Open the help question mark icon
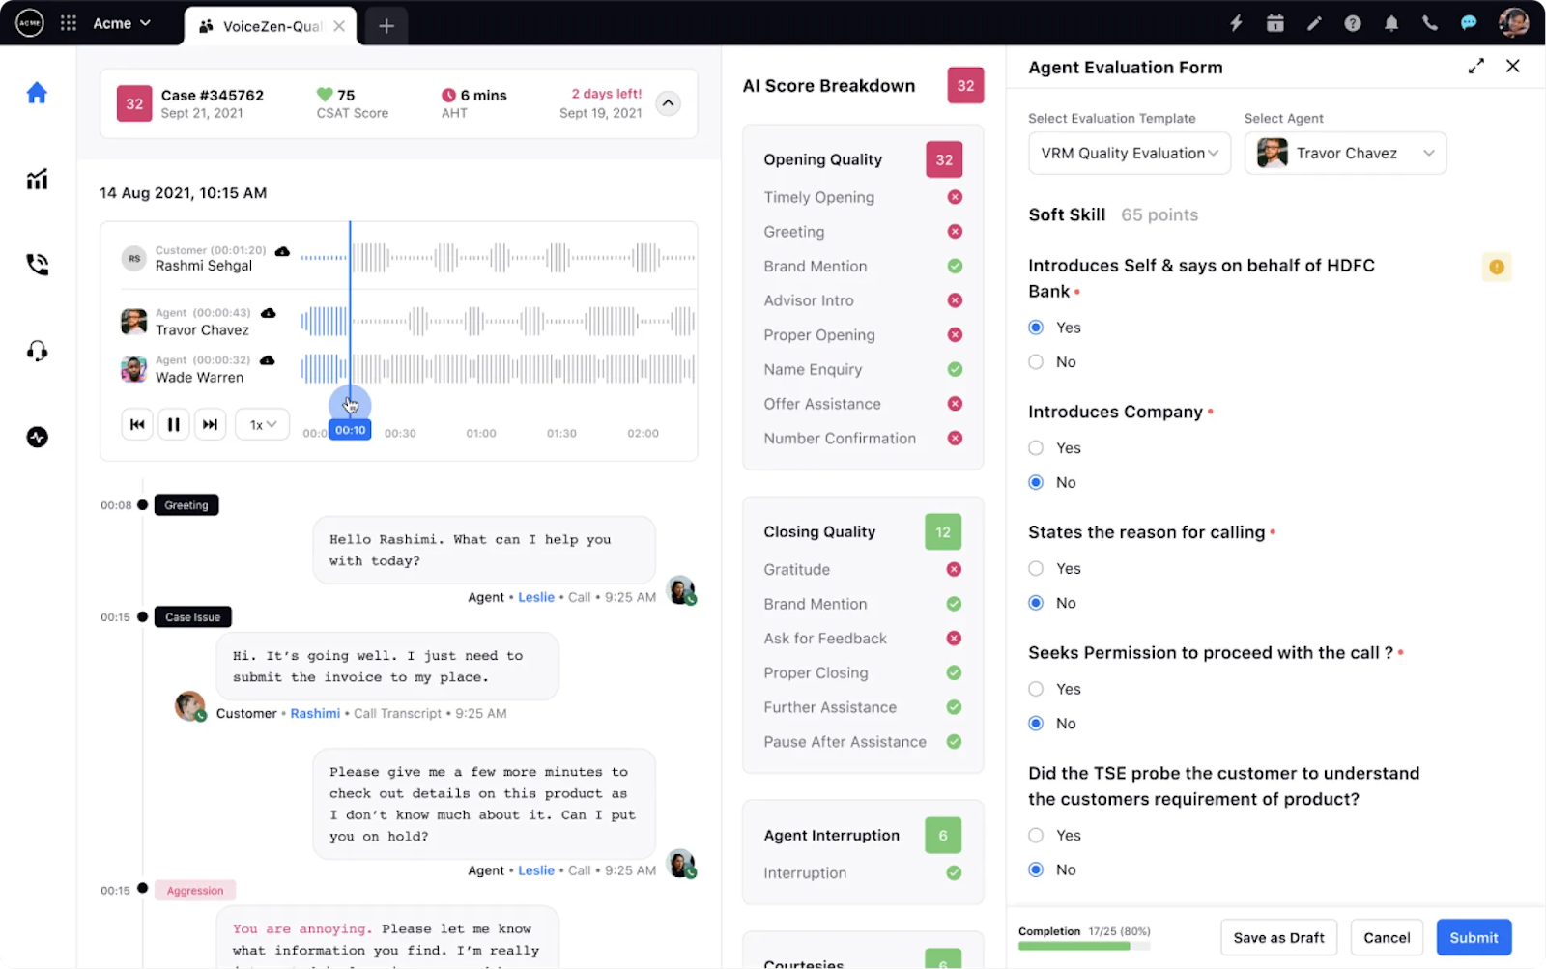This screenshot has width=1546, height=969. pyautogui.click(x=1353, y=22)
